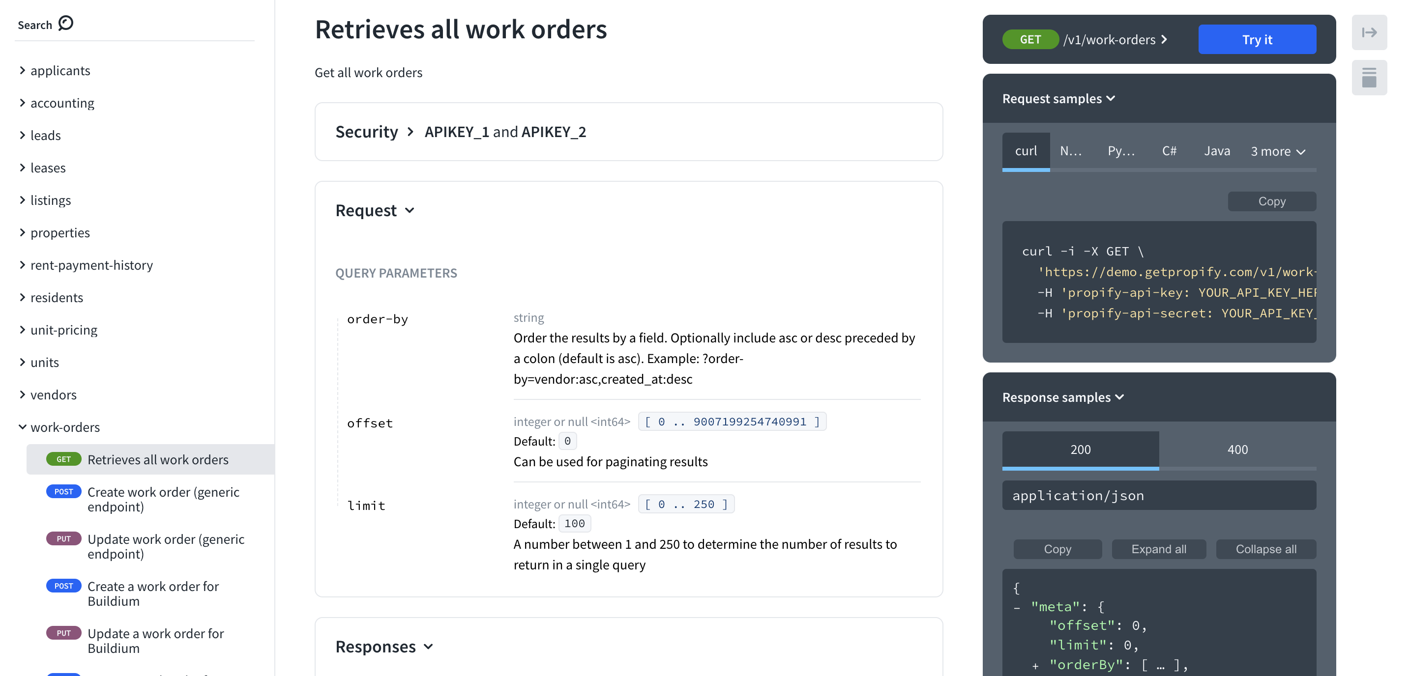Select the 400 response tab
Image resolution: width=1409 pixels, height=676 pixels.
tap(1237, 450)
